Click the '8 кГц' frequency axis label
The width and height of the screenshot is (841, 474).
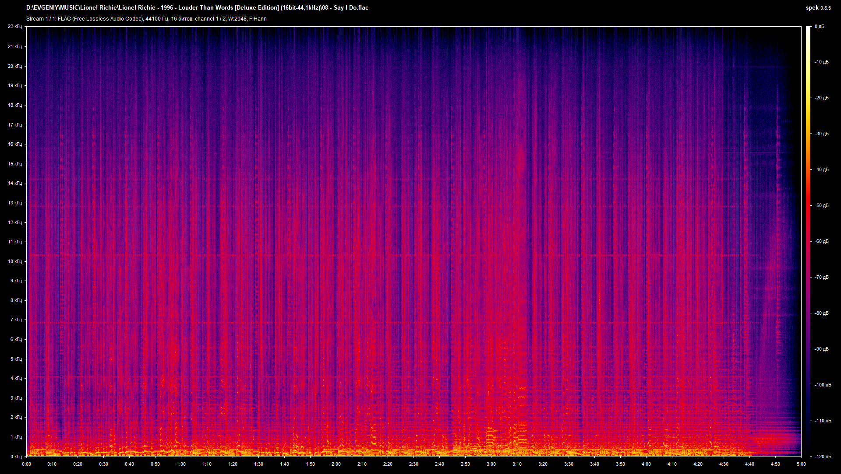tap(16, 300)
